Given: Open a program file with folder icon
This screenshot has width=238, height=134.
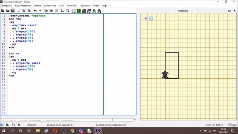Looking at the screenshot, I should click(x=7, y=11).
